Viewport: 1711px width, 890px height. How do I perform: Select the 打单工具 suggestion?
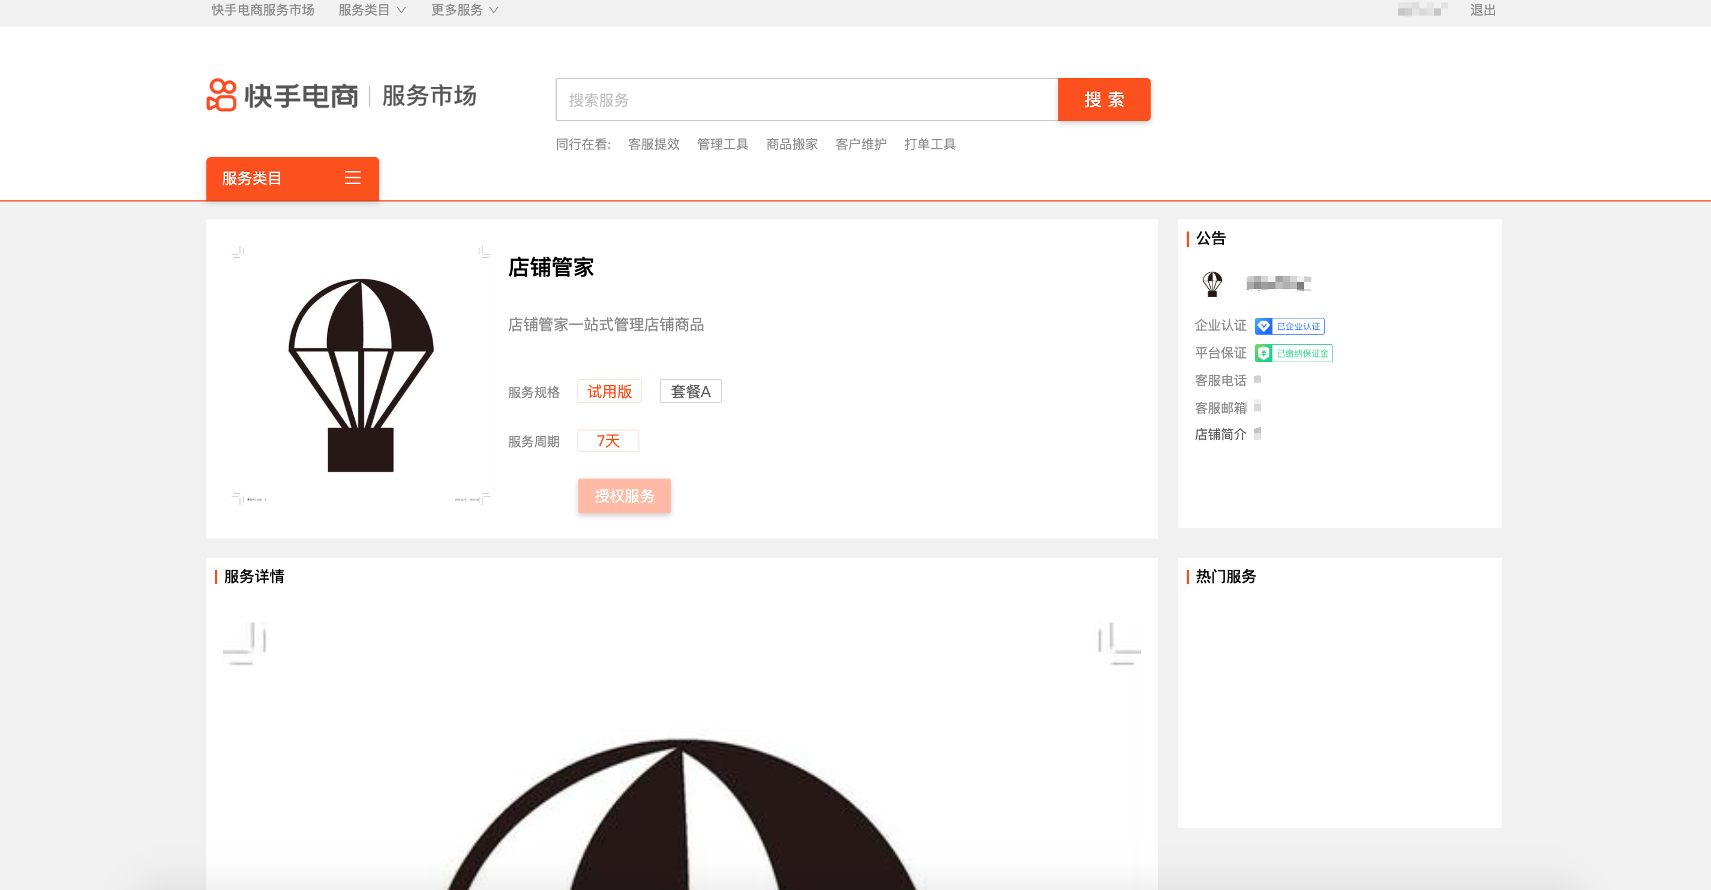click(x=930, y=144)
